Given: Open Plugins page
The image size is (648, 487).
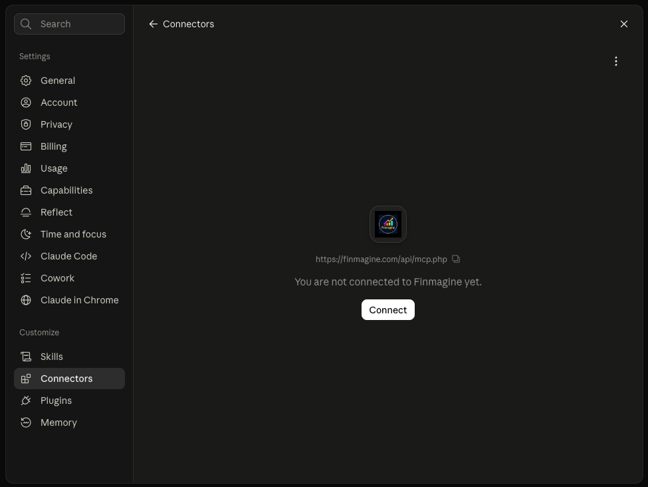Looking at the screenshot, I should (69, 400).
